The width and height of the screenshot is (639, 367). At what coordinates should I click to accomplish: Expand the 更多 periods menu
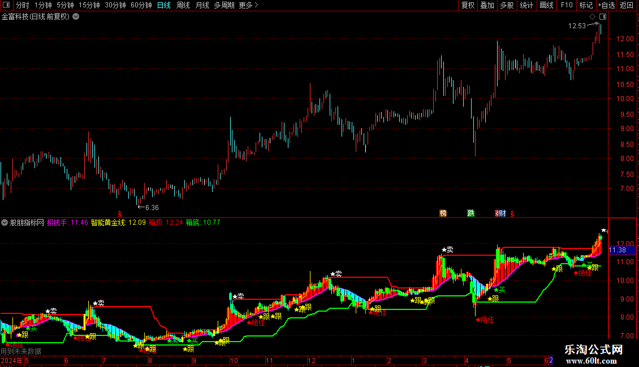click(x=248, y=5)
